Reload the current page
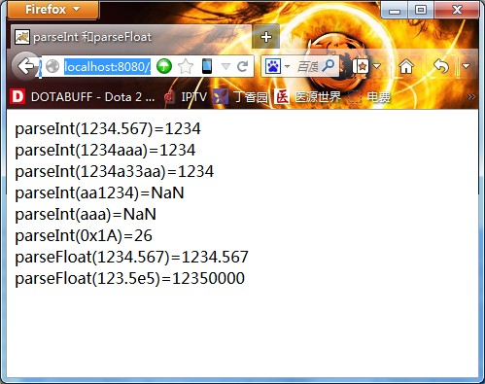 click(x=242, y=67)
